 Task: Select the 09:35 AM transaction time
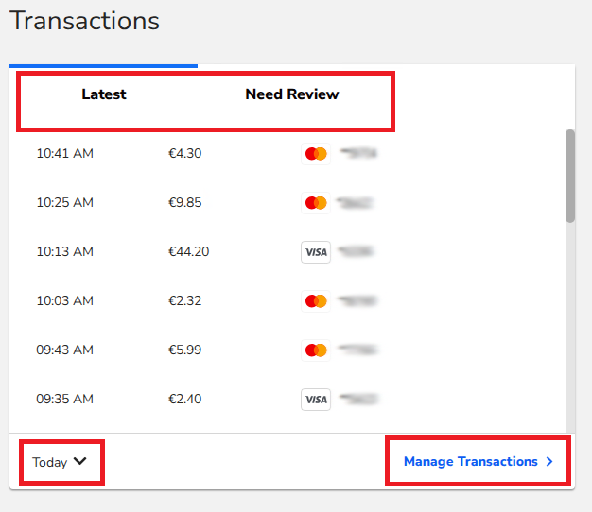pos(65,399)
